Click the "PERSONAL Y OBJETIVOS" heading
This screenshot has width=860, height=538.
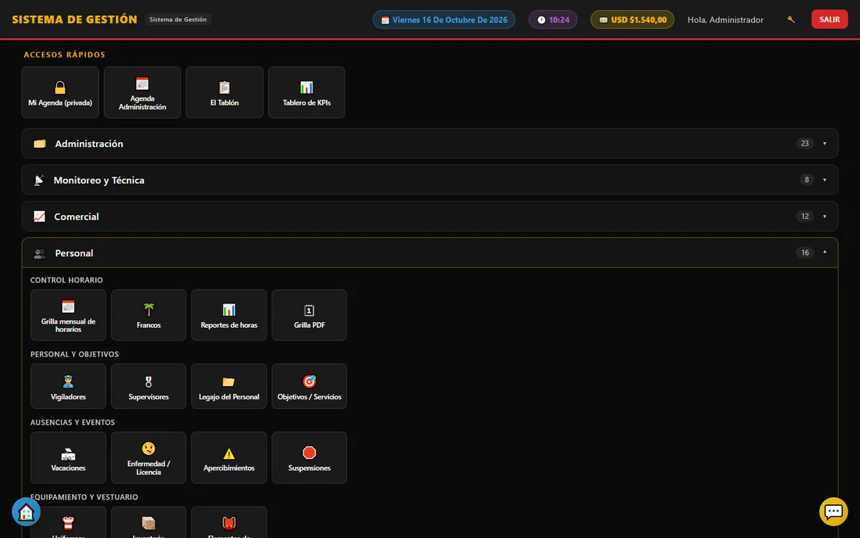tap(75, 354)
